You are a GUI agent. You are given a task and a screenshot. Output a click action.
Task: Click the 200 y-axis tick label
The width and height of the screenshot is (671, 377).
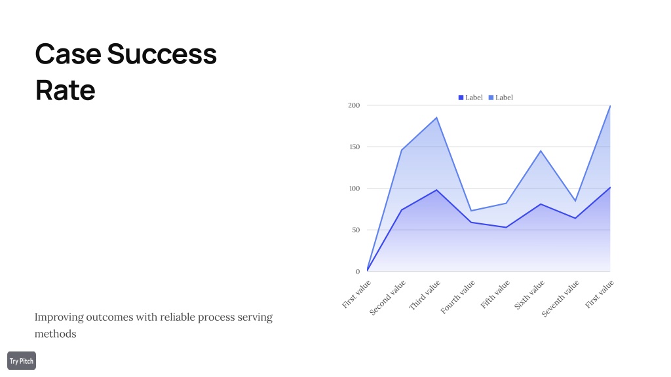click(x=354, y=105)
